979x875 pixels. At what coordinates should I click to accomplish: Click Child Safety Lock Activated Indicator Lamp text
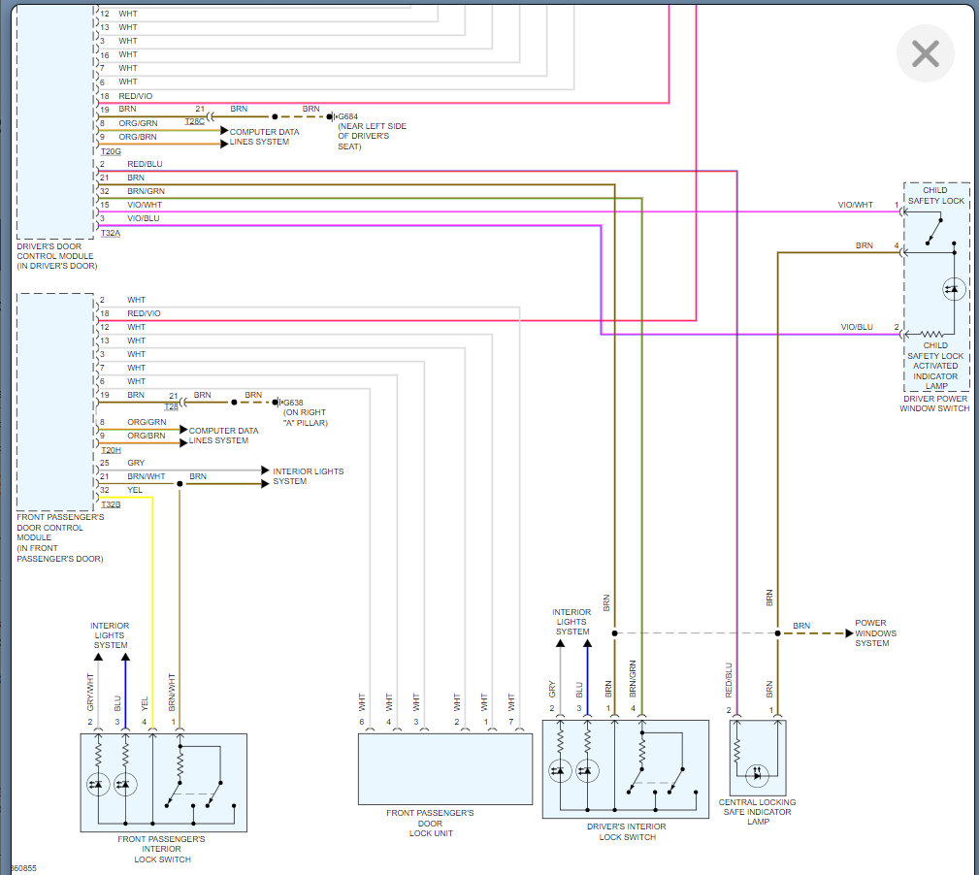tap(935, 366)
